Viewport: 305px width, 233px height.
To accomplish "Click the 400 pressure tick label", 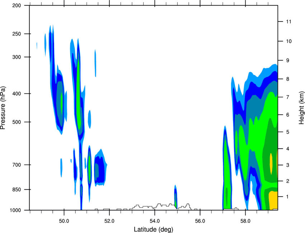I will point(17,94).
